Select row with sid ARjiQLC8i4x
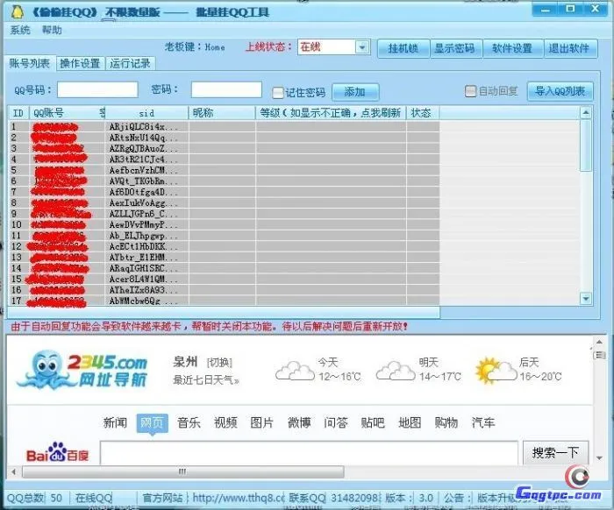Image resolution: width=614 pixels, height=510 pixels. 224,126
